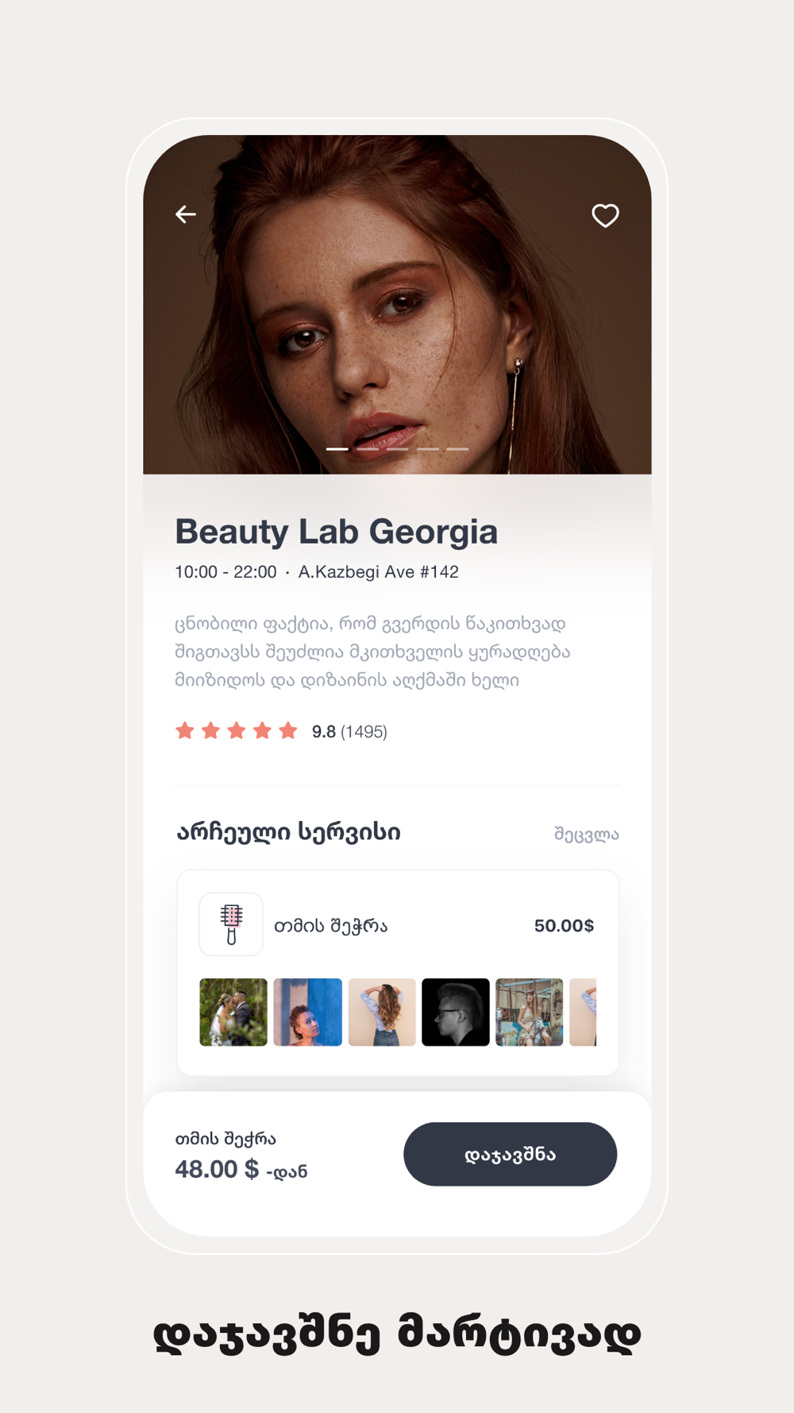Viewport: 794px width, 1413px height.
Task: Open the carousel woman photo thumbnail
Action: tap(530, 1012)
